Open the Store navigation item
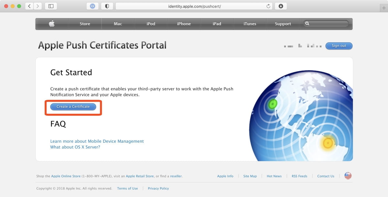Screen dimensions: 388x197 (85, 24)
